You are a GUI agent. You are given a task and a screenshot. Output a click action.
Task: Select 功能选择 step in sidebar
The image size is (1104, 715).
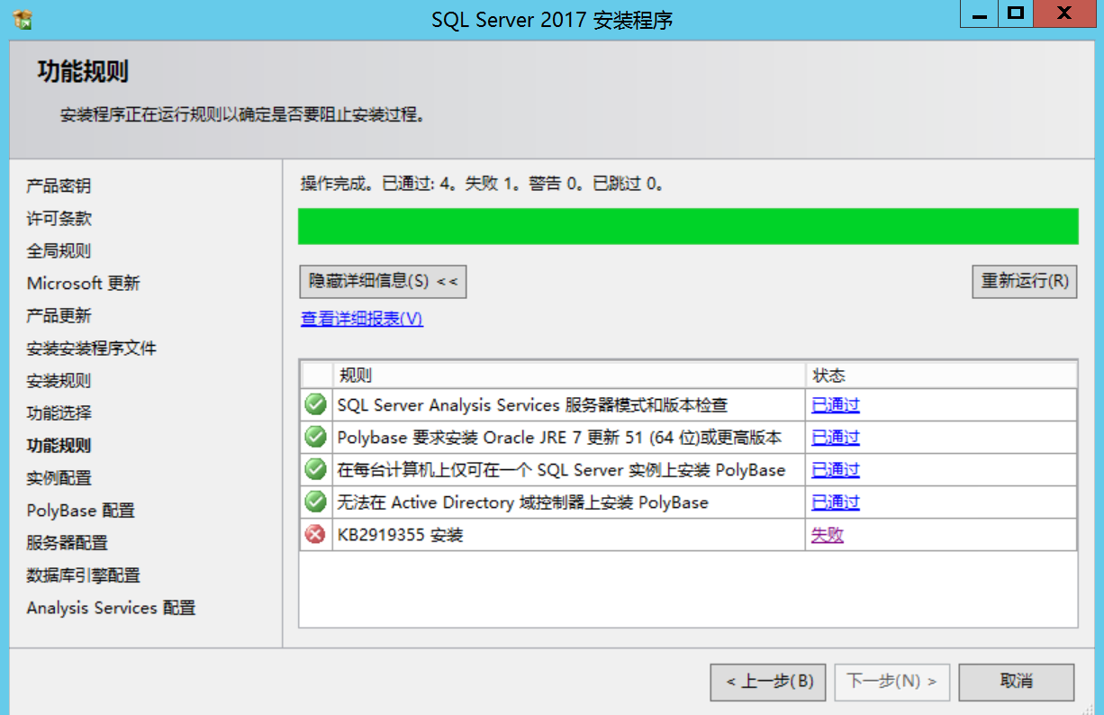59,413
